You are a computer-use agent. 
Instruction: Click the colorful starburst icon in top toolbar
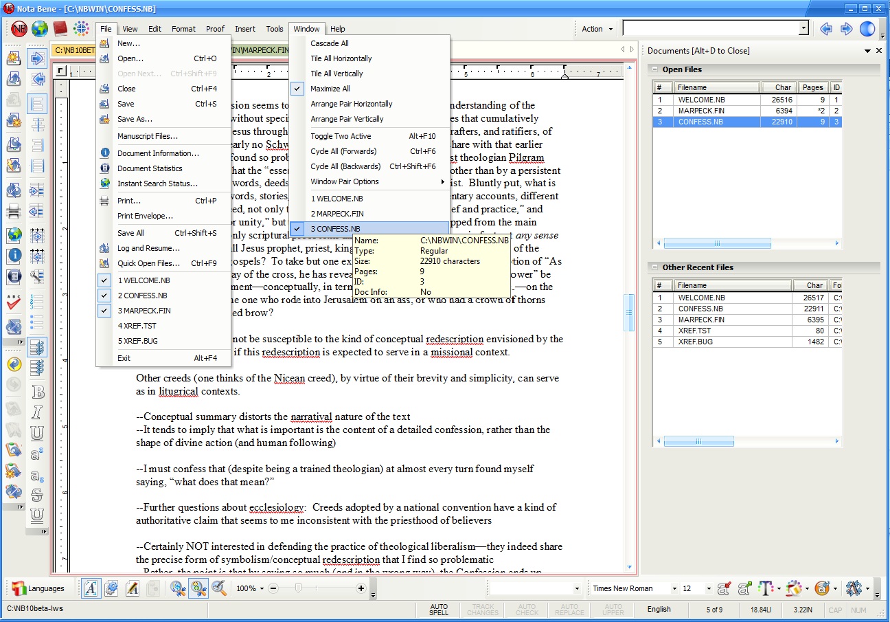(81, 29)
